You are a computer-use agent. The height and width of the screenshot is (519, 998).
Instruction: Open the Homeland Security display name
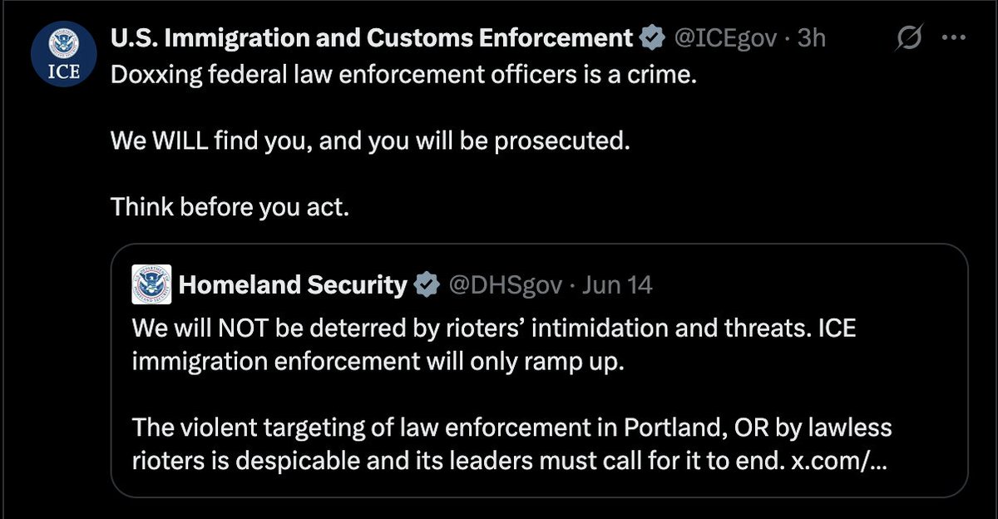click(293, 285)
